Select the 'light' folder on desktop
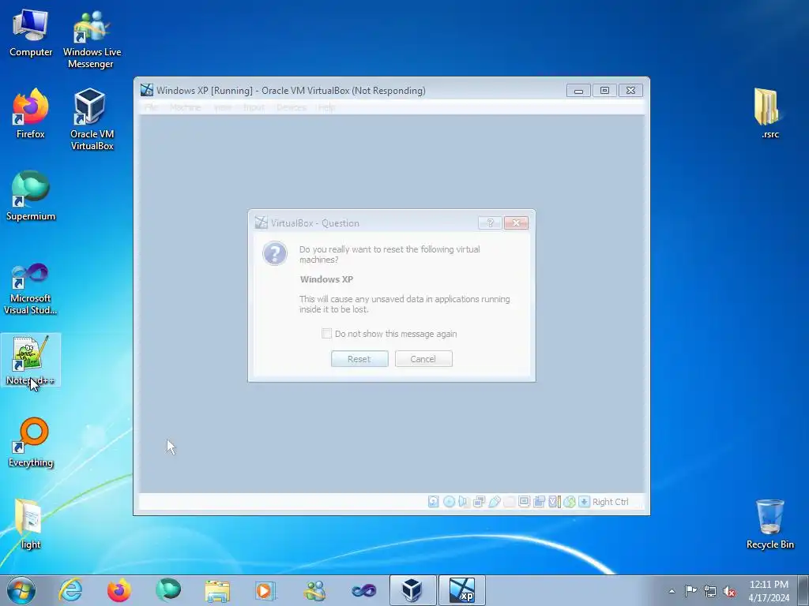 pyautogui.click(x=31, y=525)
